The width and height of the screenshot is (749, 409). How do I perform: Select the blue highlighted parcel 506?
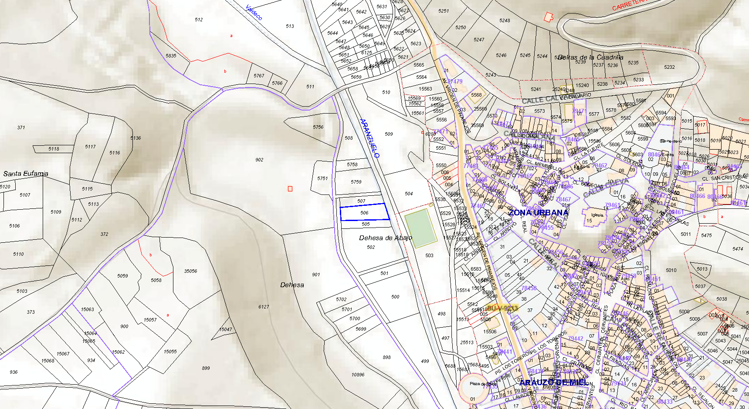click(x=364, y=212)
